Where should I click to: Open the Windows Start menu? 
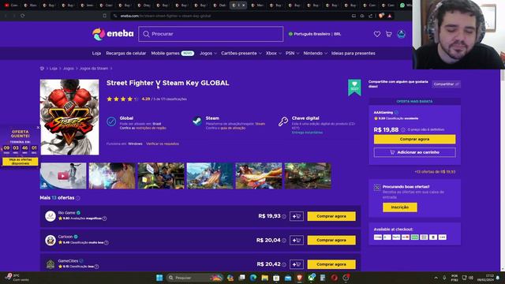(159, 278)
